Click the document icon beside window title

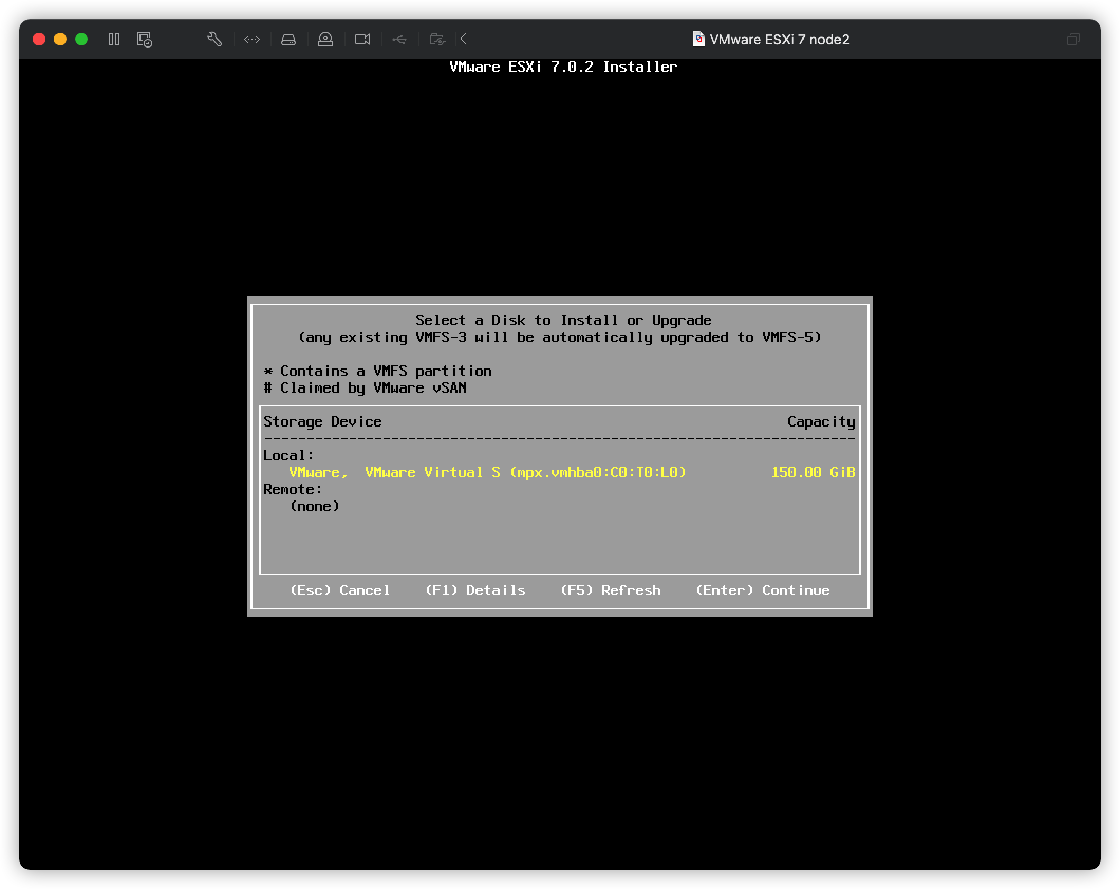coord(698,39)
